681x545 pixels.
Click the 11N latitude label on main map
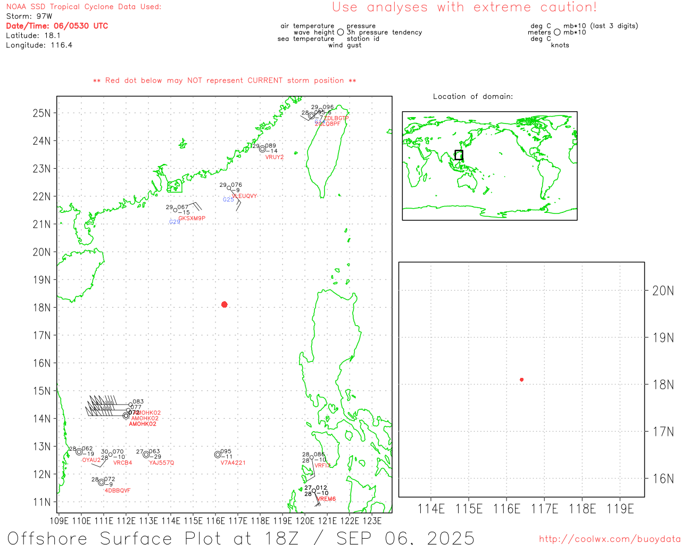pos(41,502)
